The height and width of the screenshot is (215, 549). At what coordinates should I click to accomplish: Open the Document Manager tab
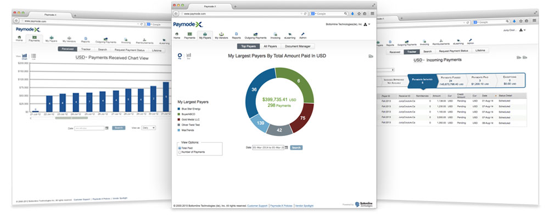tap(297, 46)
